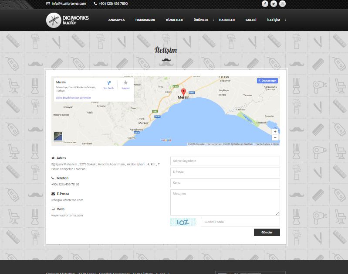348x274 pixels.
Task: Click the red Mersin map pin
Action: coord(183,92)
